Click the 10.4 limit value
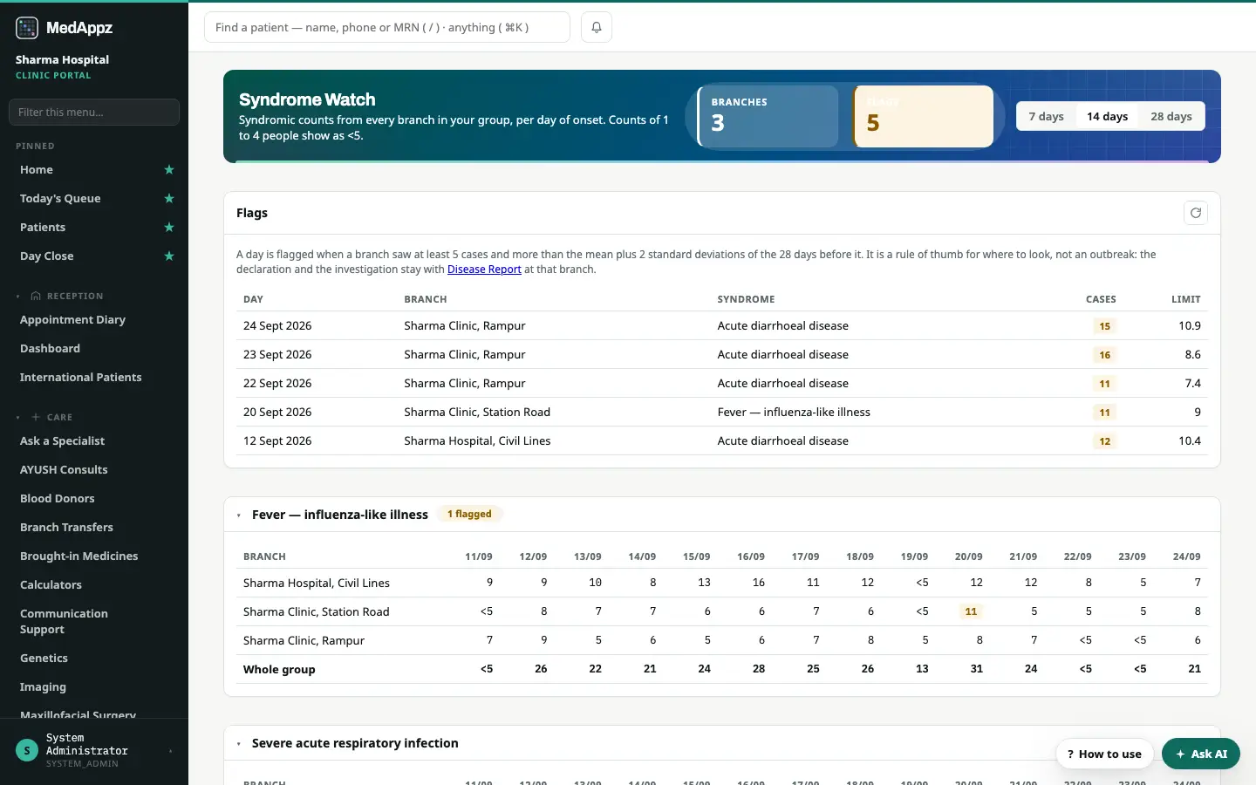Image resolution: width=1256 pixels, height=785 pixels. [1190, 441]
